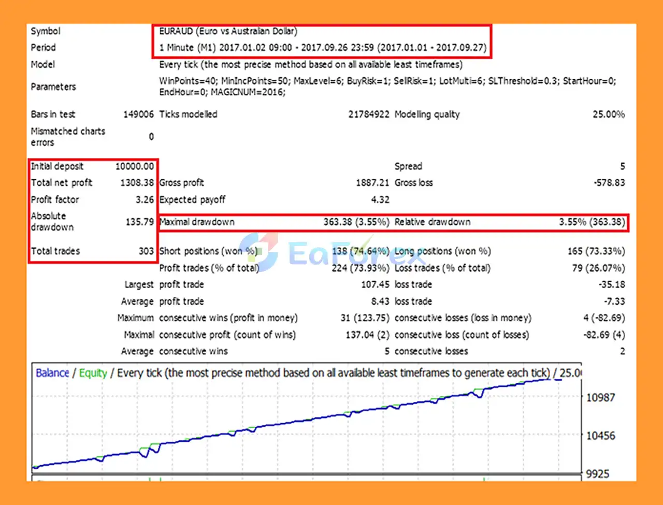This screenshot has height=505, width=663.
Task: Click the Relative drawdown value 3.55% (363.38)
Action: [592, 222]
